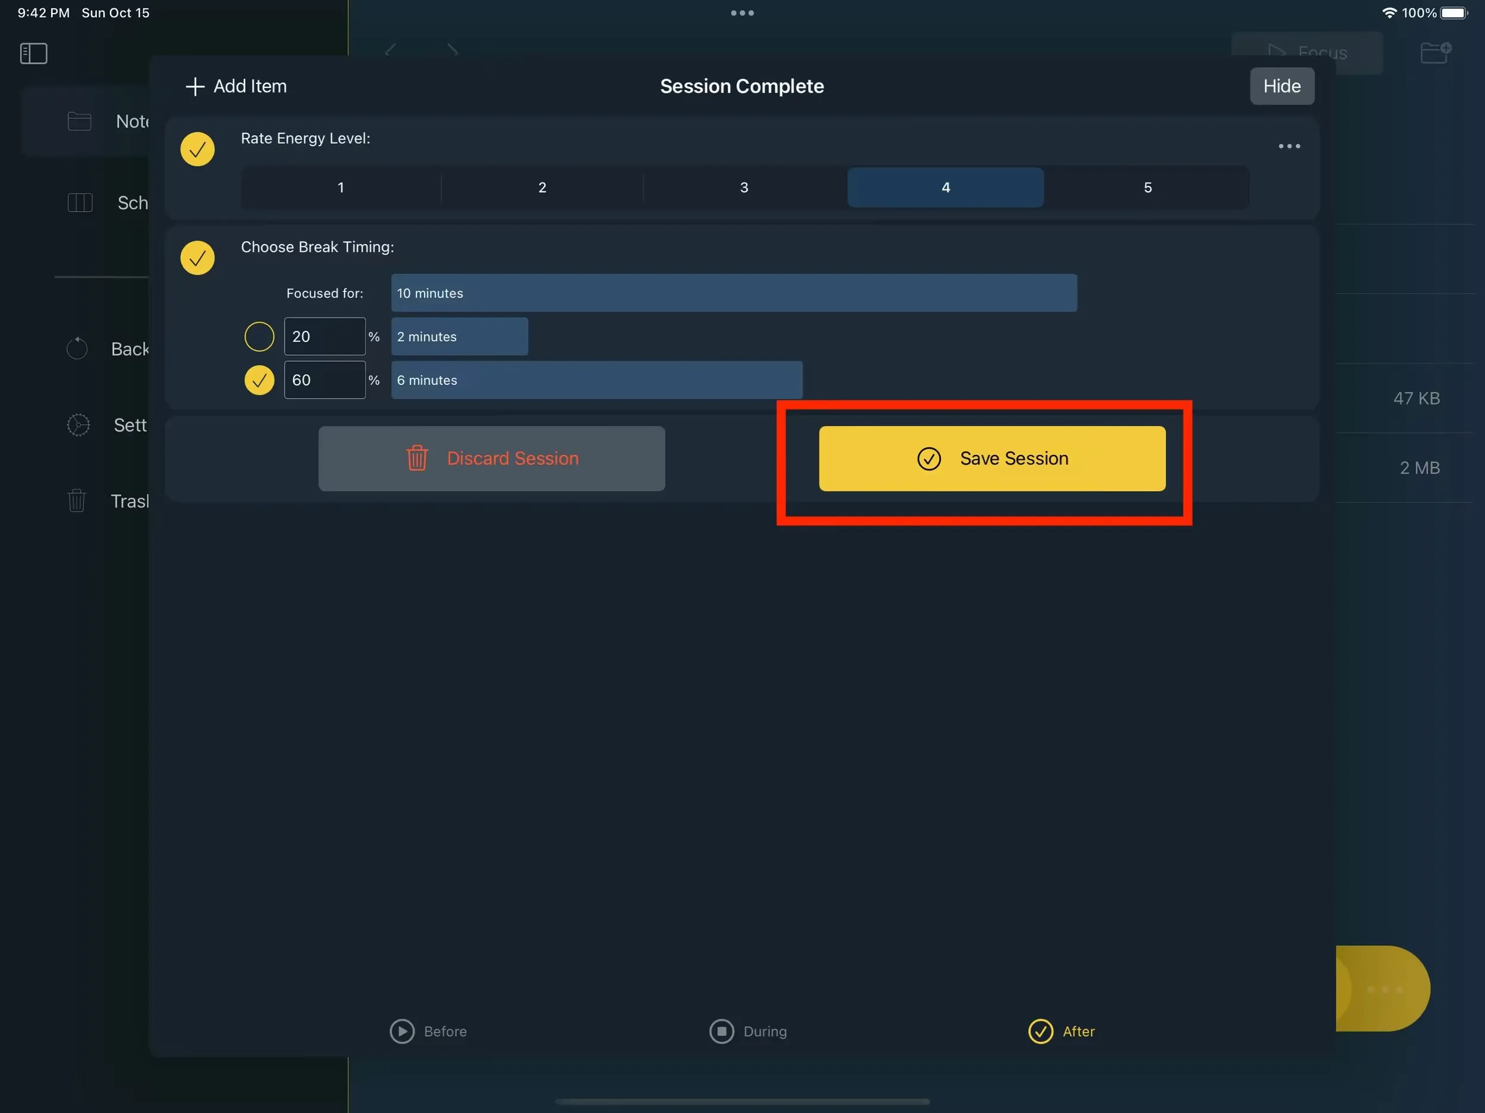
Task: Click the 2 minutes break bar
Action: pyautogui.click(x=459, y=336)
